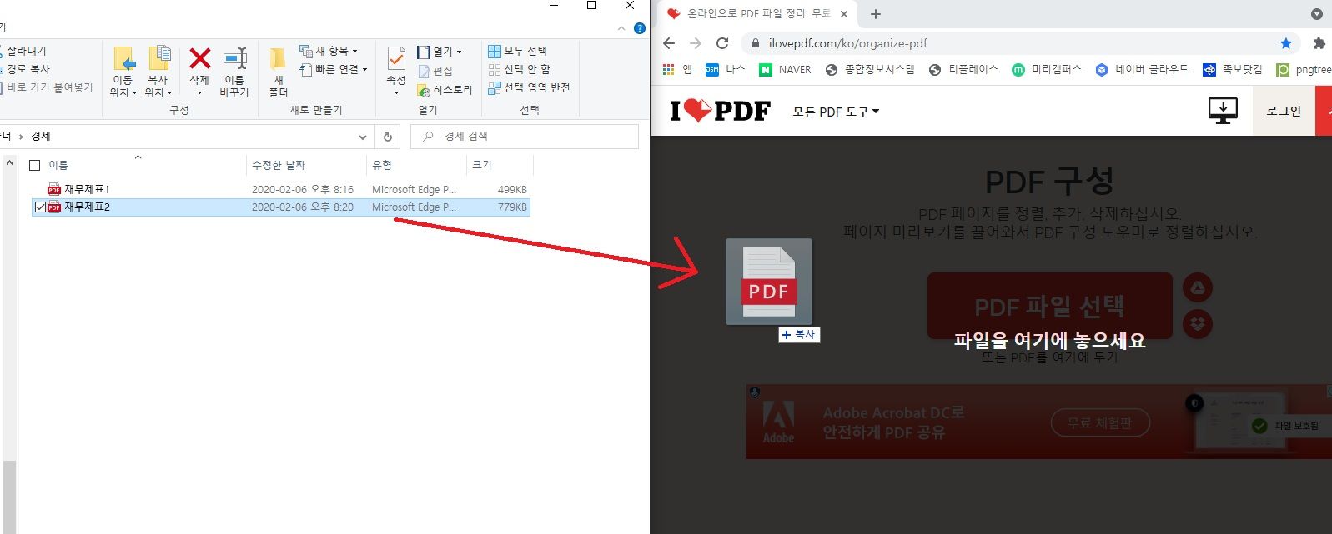The image size is (1332, 534).
Task: Open a new Chrome tab
Action: coord(876,14)
